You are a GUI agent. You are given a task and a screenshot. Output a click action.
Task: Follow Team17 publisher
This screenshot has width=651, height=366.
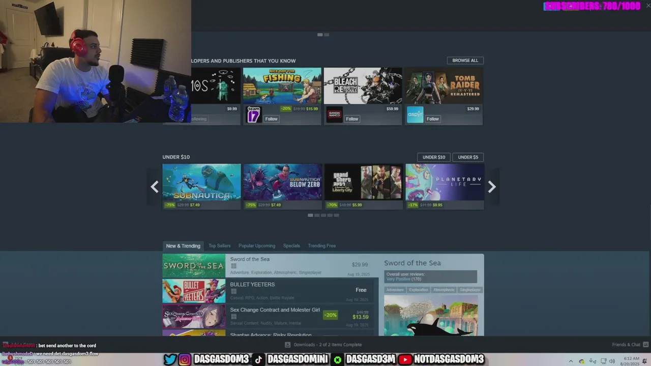271,119
